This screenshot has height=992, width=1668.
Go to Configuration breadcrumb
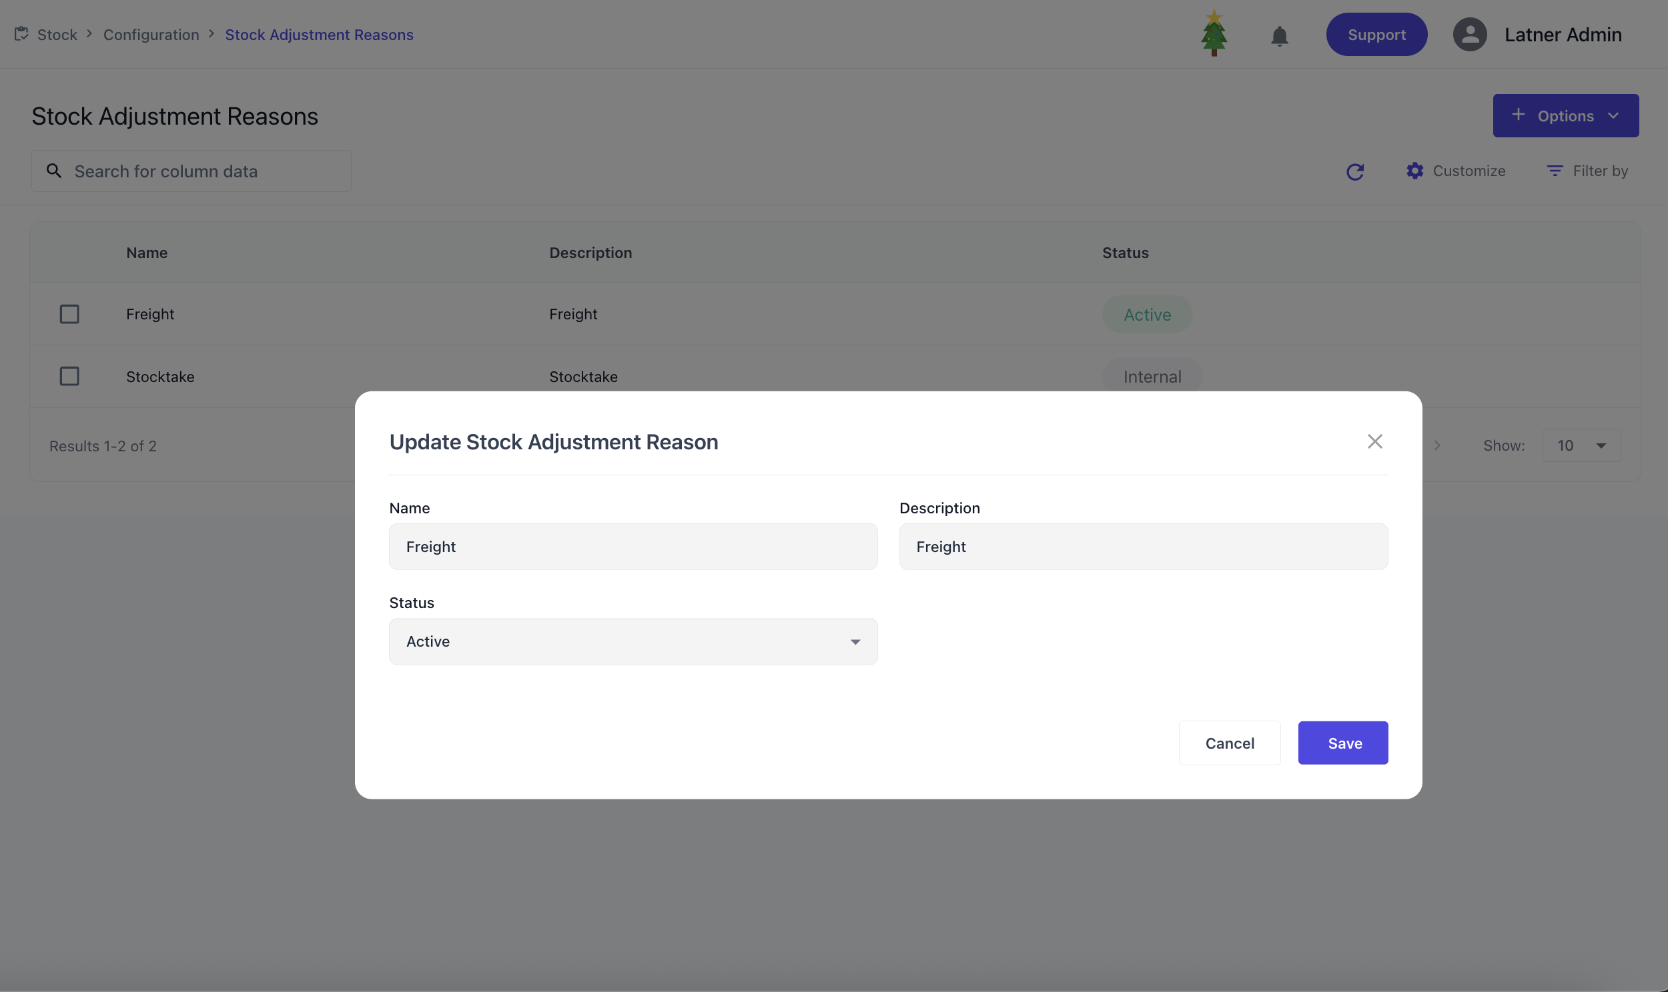[151, 35]
